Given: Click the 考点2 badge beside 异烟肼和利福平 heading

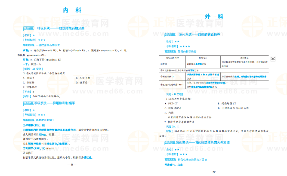Looking at the screenshot, I should pyautogui.click(x=28, y=103).
